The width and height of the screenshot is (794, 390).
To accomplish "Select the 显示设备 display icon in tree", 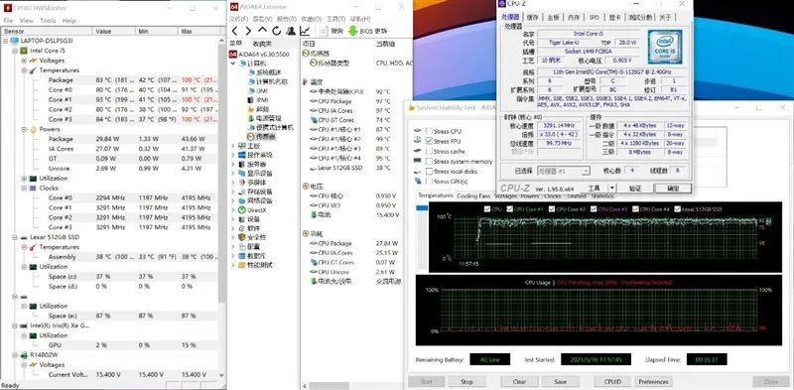I will [242, 174].
